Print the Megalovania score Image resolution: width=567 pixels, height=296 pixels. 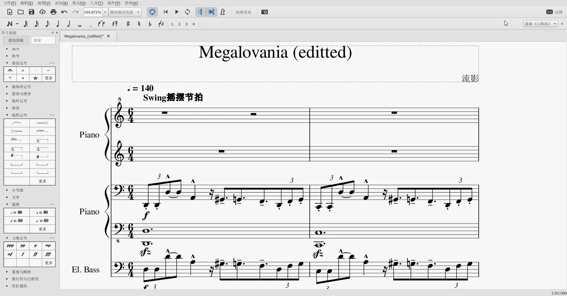pos(53,12)
